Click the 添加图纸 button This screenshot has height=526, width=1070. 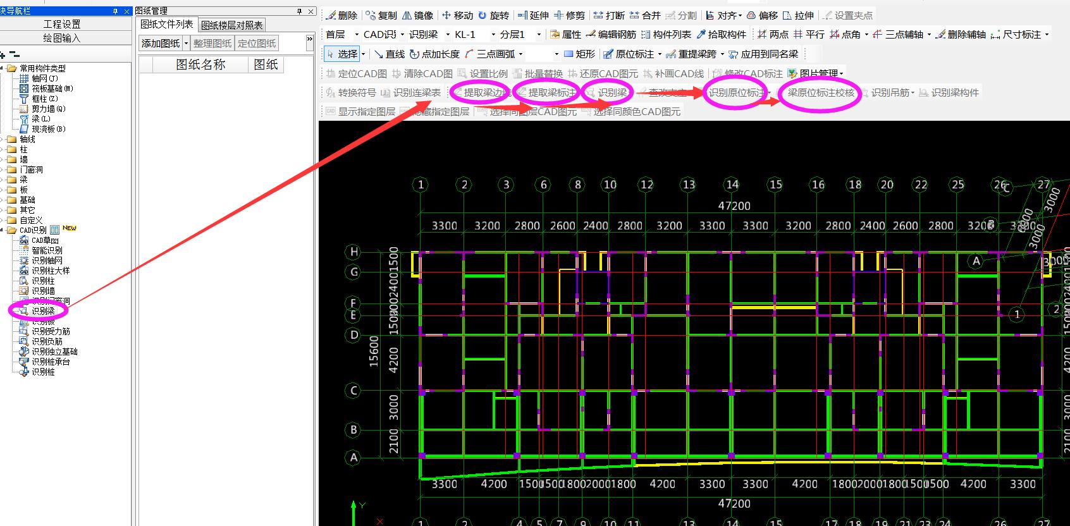[x=161, y=43]
